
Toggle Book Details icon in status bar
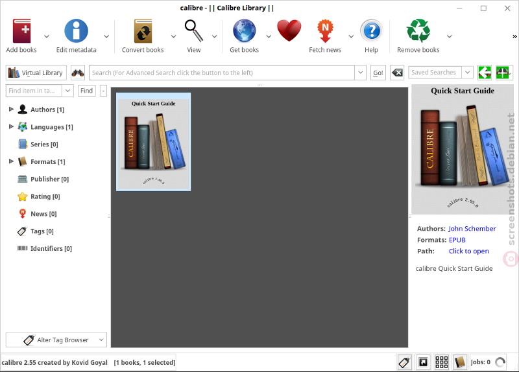460,362
